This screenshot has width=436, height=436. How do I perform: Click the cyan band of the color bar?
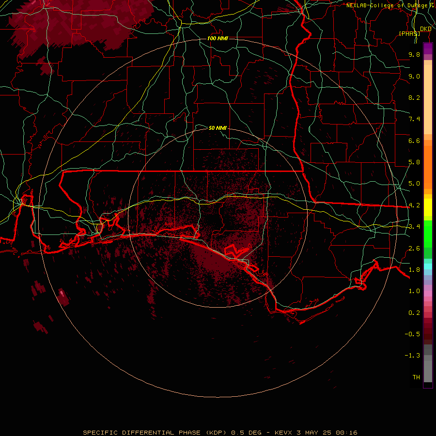point(428,266)
